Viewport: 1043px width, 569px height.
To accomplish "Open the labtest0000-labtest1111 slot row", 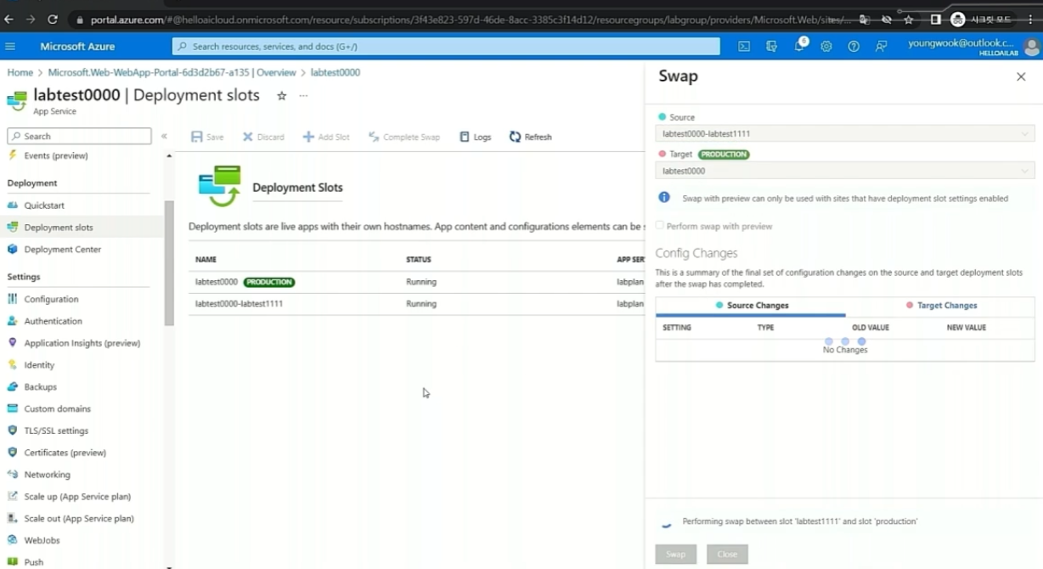I will click(x=416, y=304).
